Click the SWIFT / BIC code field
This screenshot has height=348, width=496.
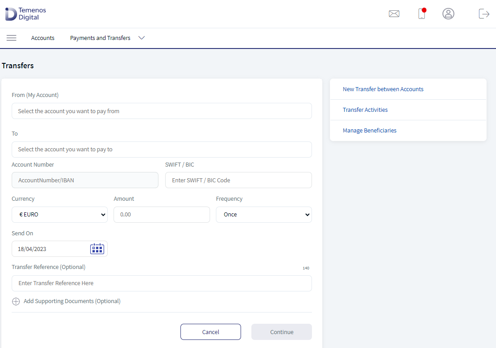tap(238, 180)
